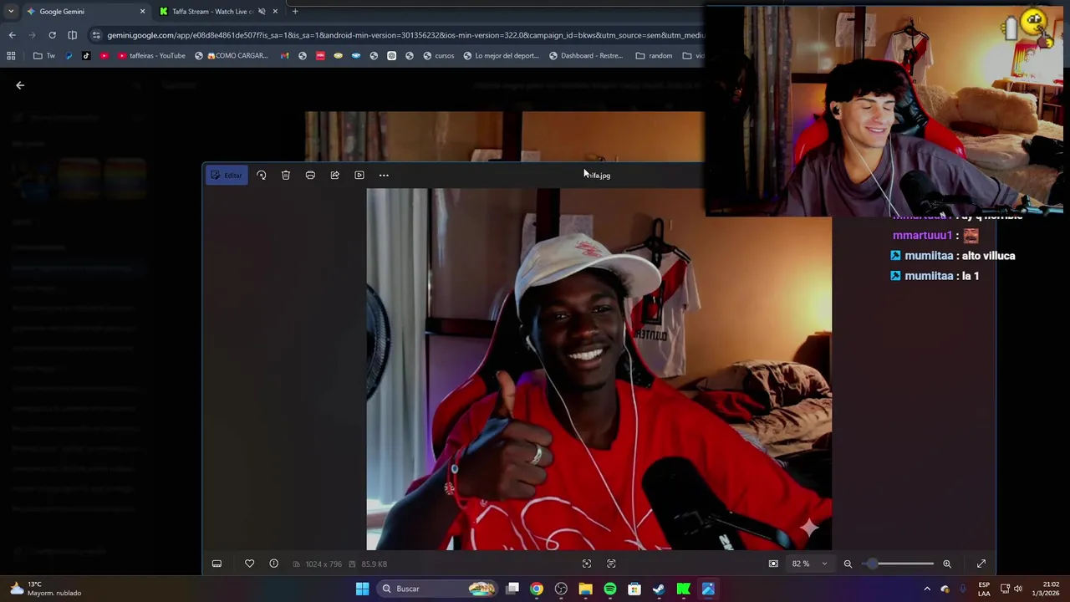1070x602 pixels.
Task: Click the Gemini back arrow
Action: [x=20, y=85]
